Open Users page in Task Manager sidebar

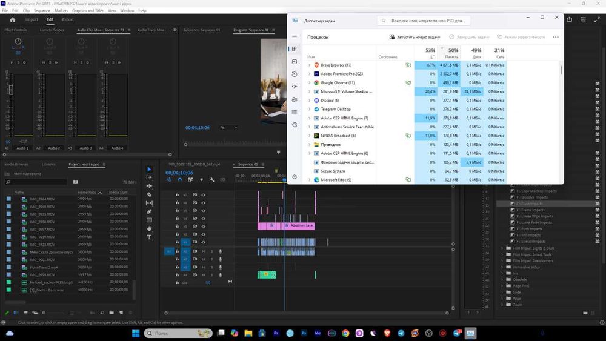point(295,99)
